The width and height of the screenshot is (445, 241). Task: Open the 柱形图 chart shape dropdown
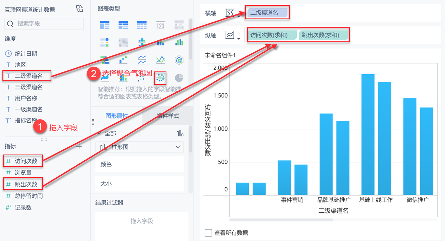click(139, 147)
